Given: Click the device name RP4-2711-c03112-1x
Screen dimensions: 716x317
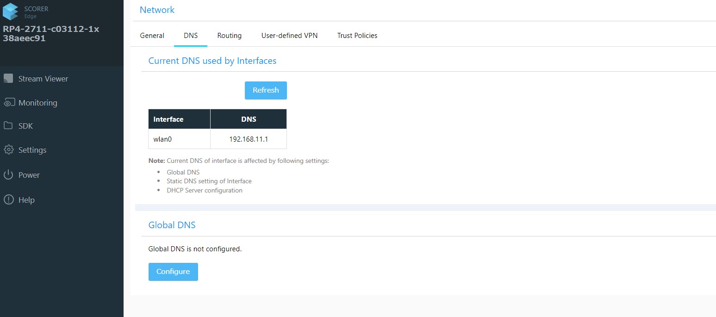Looking at the screenshot, I should point(51,29).
